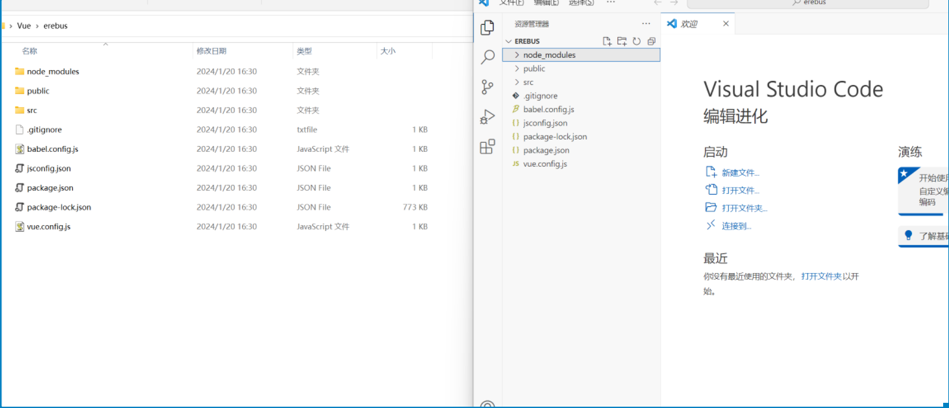Open the Extensions view icon
This screenshot has width=949, height=408.
click(487, 147)
